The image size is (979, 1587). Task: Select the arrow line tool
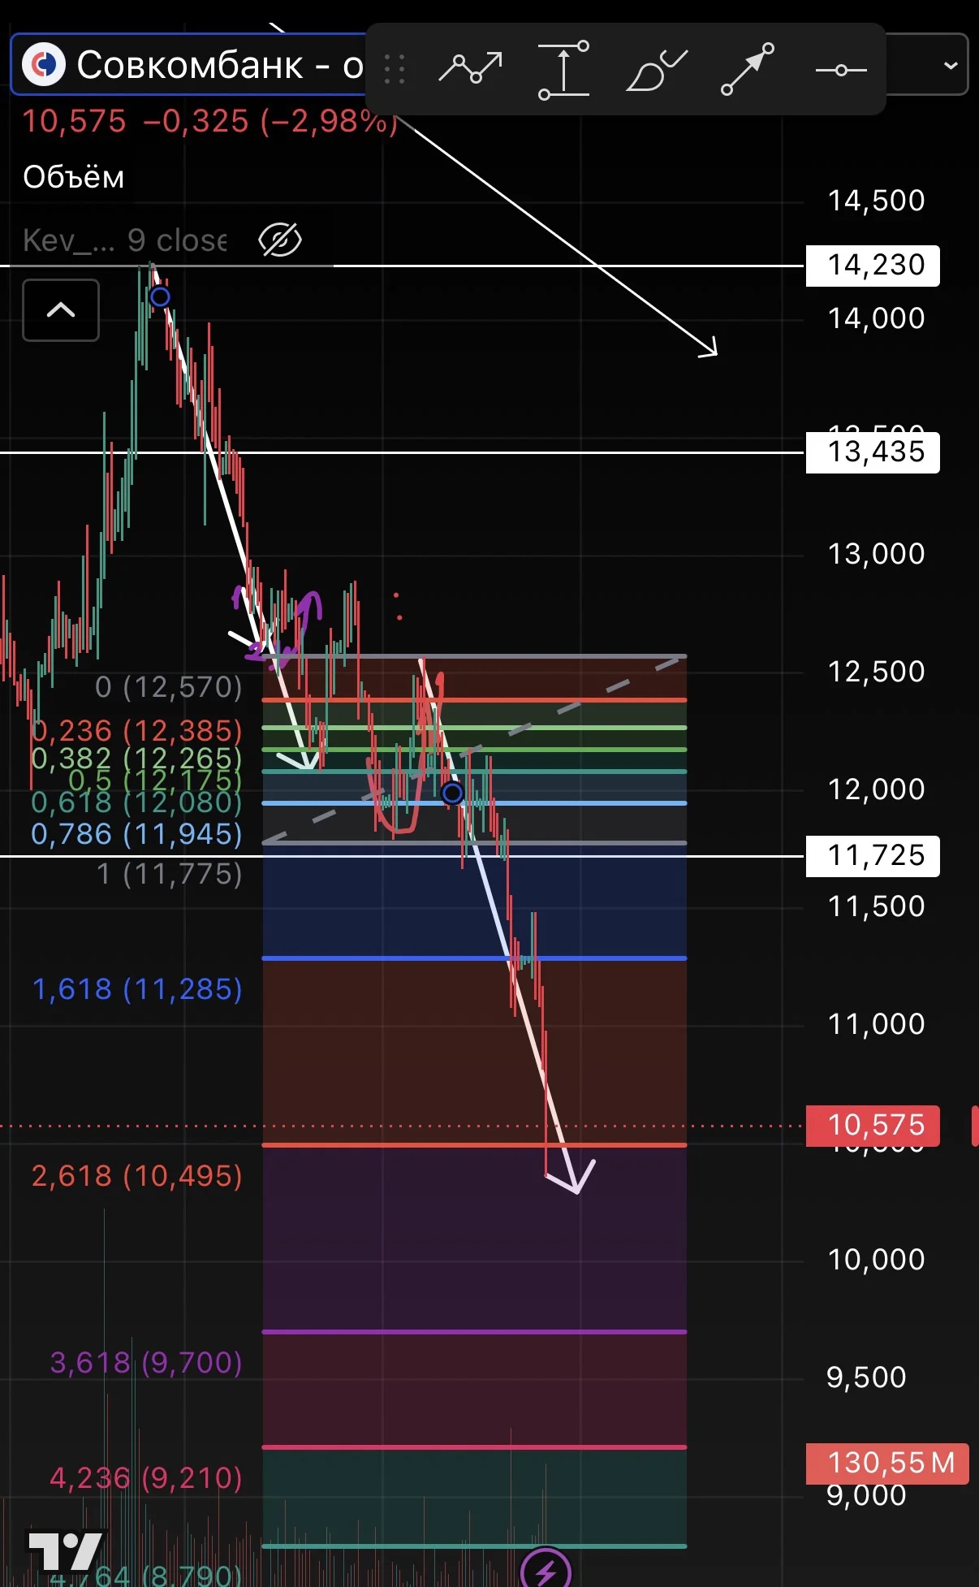coord(748,69)
